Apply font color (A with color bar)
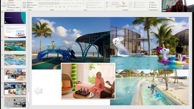The height and width of the screenshot is (109, 194). (x=64, y=7)
